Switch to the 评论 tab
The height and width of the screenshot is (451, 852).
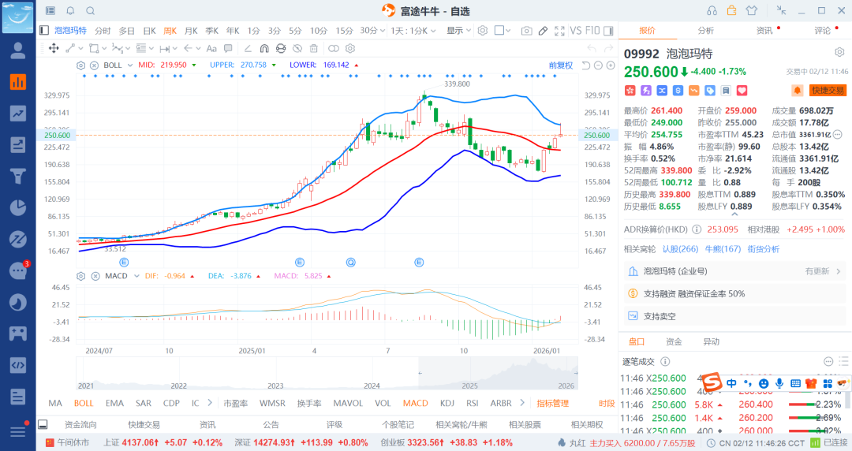point(823,31)
